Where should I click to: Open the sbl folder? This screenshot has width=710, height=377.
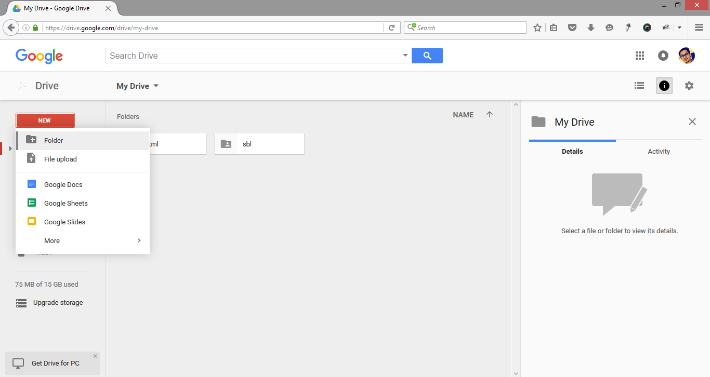[x=259, y=144]
